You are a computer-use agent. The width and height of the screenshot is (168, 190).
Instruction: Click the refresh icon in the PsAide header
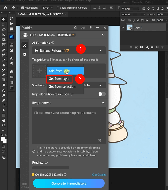pos(76,28)
